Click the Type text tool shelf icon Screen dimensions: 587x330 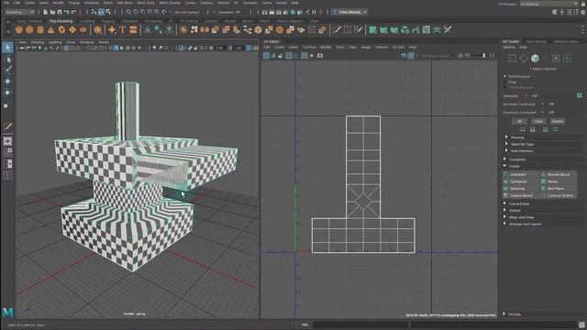pos(122,30)
